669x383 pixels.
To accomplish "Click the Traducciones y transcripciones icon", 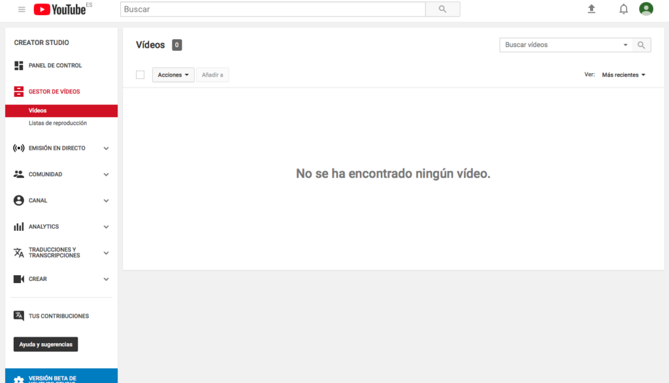I will pos(18,252).
